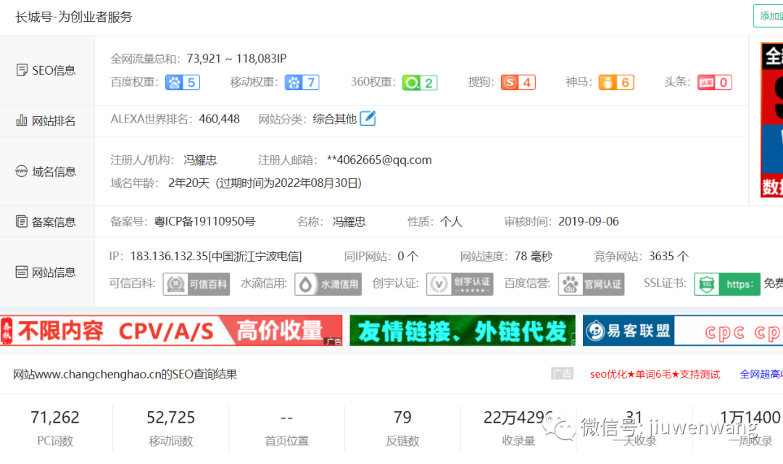Select the SEO信息 sidebar label

point(54,70)
